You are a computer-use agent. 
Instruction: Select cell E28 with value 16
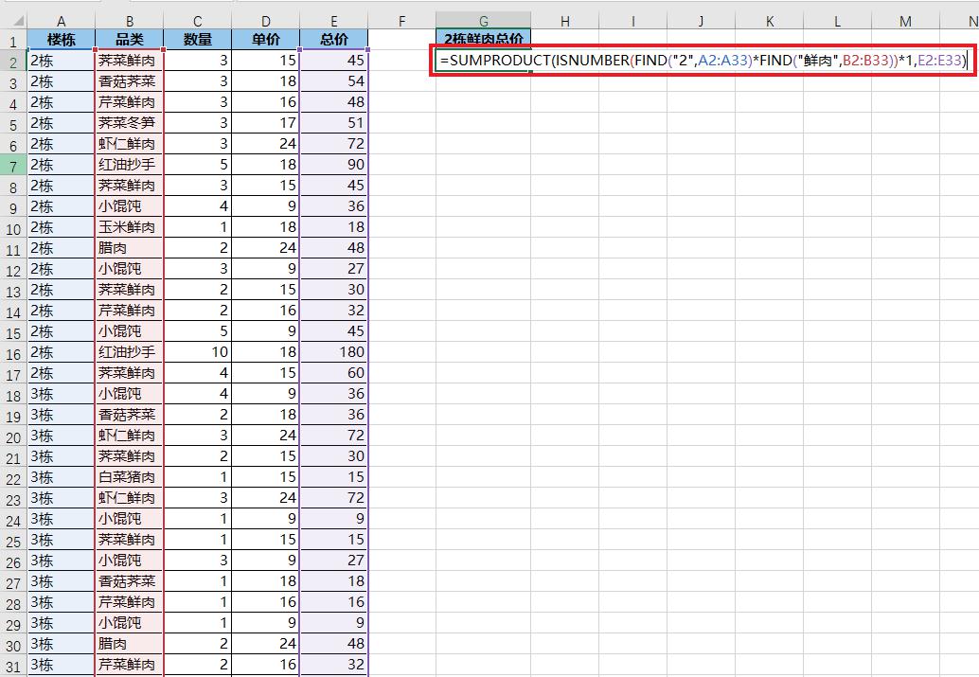point(334,602)
